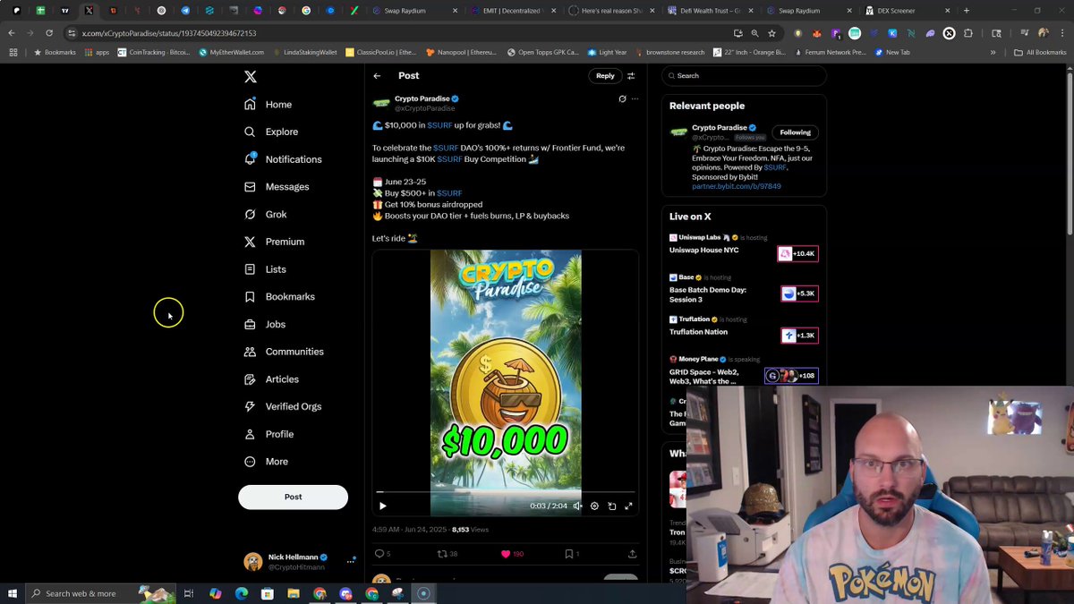Click the Following button for Crypto Paradise
The width and height of the screenshot is (1074, 604).
[795, 132]
